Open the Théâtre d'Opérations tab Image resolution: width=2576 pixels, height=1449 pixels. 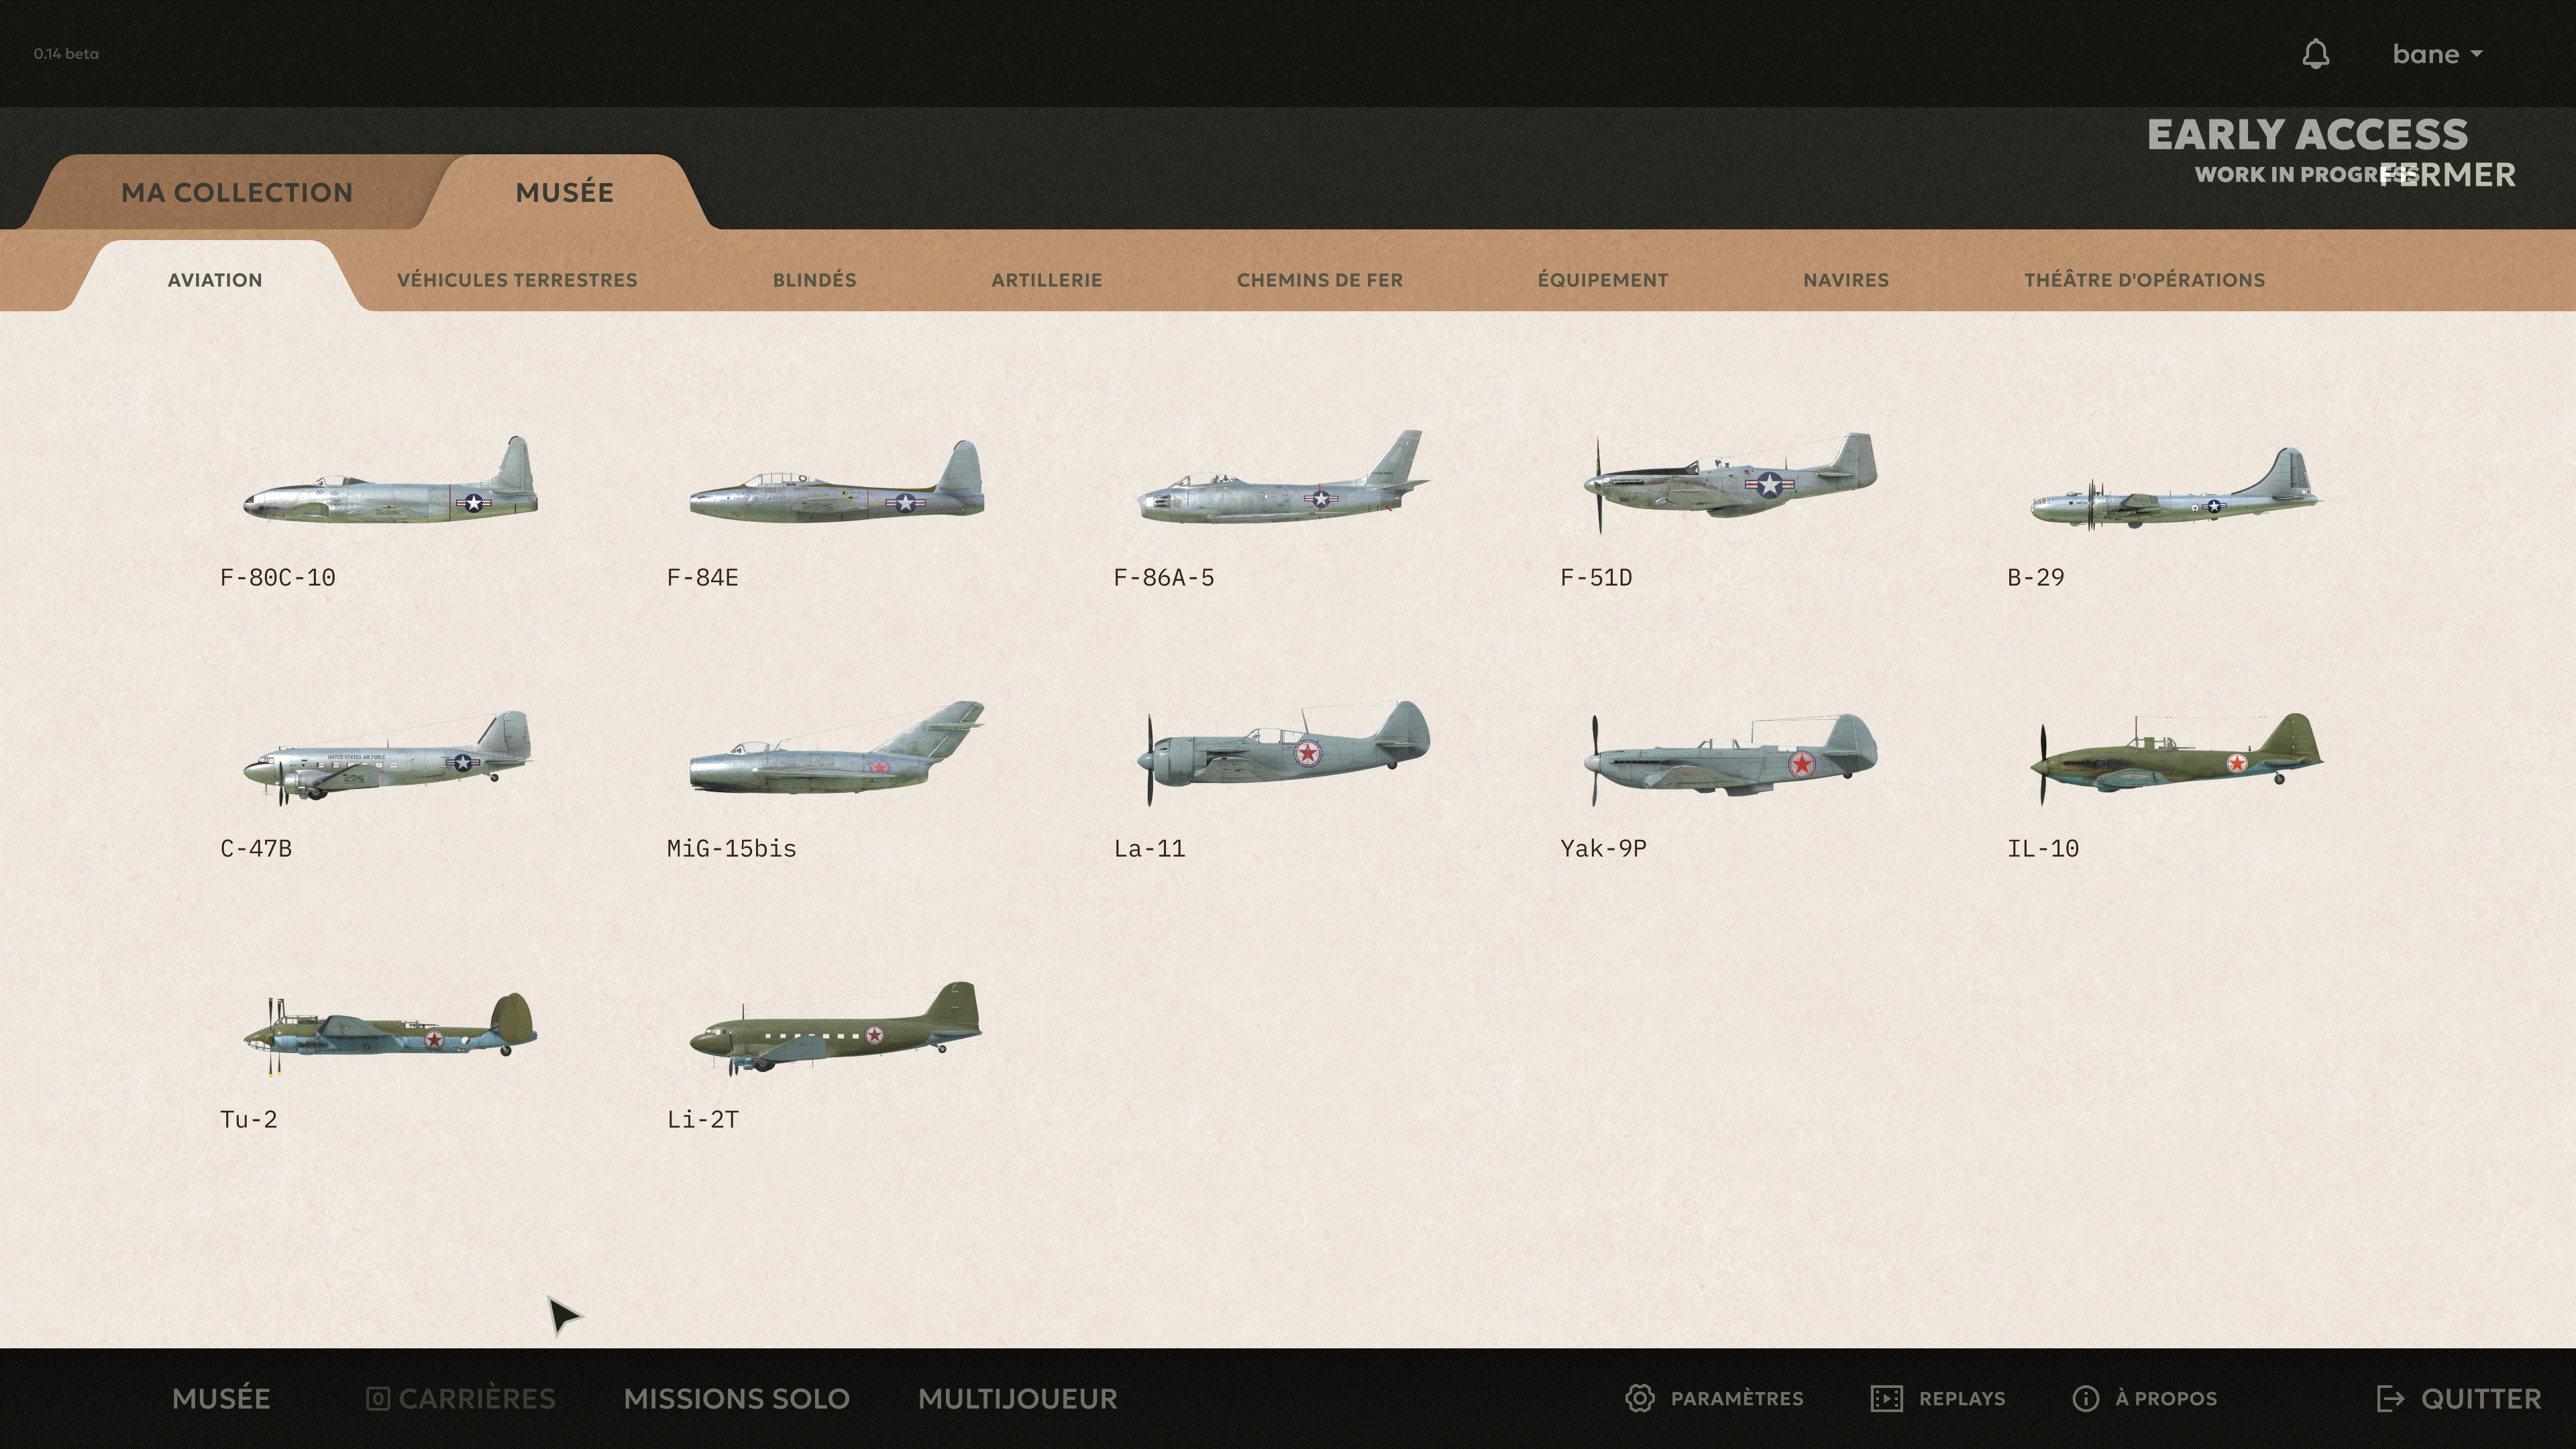(2145, 280)
